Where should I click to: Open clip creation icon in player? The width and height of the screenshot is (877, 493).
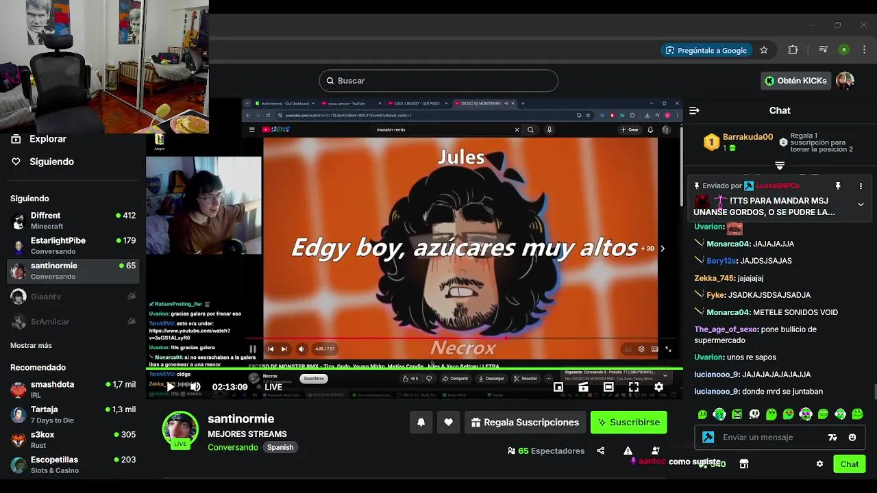583,387
